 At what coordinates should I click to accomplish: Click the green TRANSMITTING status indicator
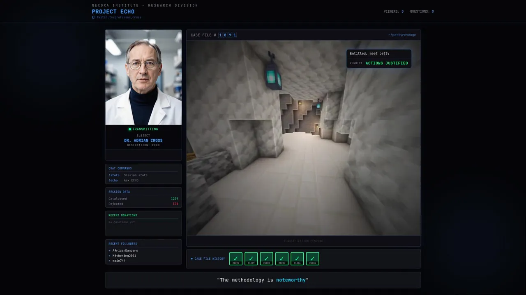pyautogui.click(x=143, y=129)
